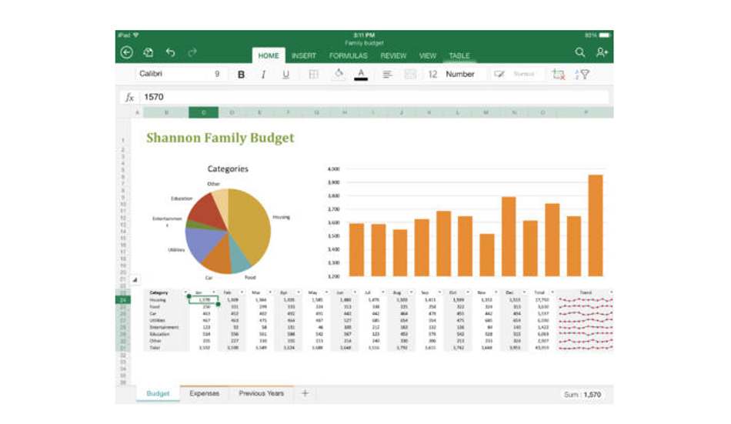The height and width of the screenshot is (424, 731).
Task: Select the orange monthly bar chart
Action: [x=466, y=222]
